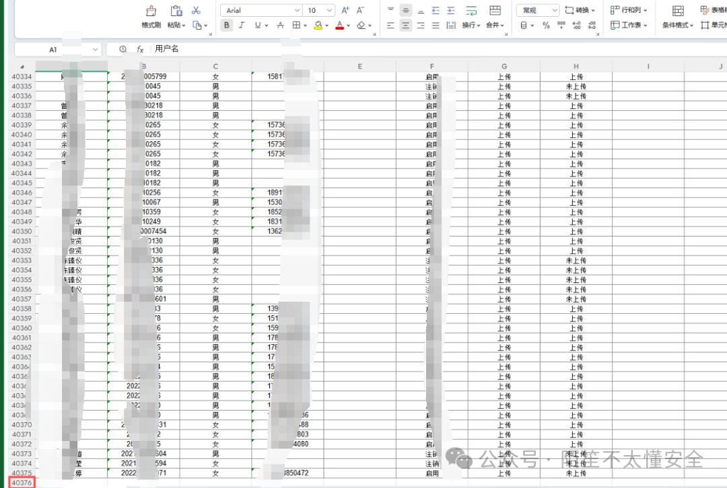Image resolution: width=727 pixels, height=488 pixels.
Task: Toggle center horizontal alignment
Action: [406, 25]
